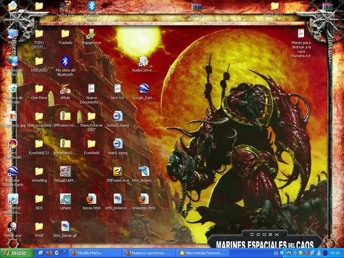Open the Google_Earth desktop icon
This screenshot has height=258, width=344.
point(144,89)
